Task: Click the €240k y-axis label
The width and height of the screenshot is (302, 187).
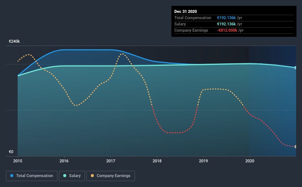Action: (x=14, y=41)
